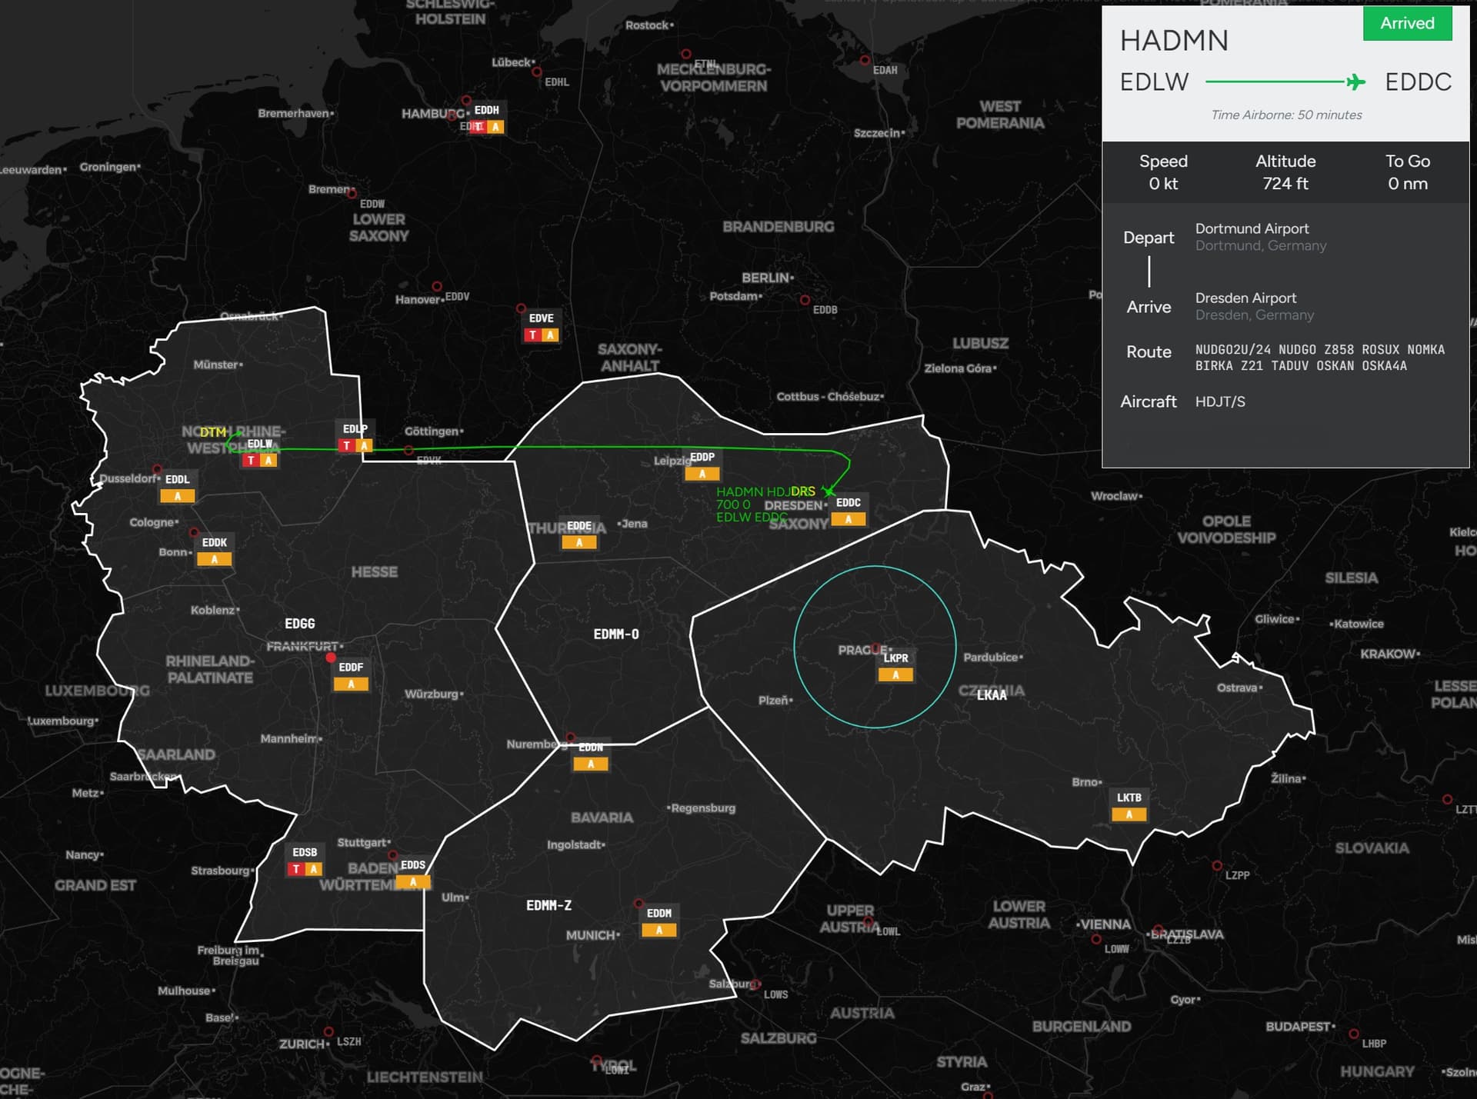Click the EDDM approach A badge

(659, 931)
